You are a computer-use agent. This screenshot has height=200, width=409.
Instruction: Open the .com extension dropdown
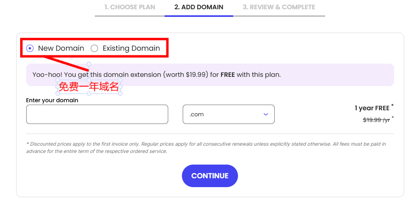[228, 114]
